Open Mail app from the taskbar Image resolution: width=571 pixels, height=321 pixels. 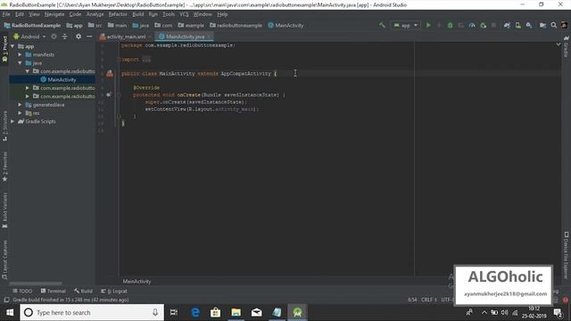click(256, 312)
